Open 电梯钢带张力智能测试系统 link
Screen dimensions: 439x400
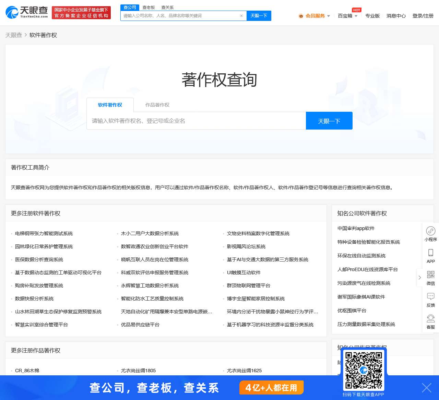(x=44, y=233)
